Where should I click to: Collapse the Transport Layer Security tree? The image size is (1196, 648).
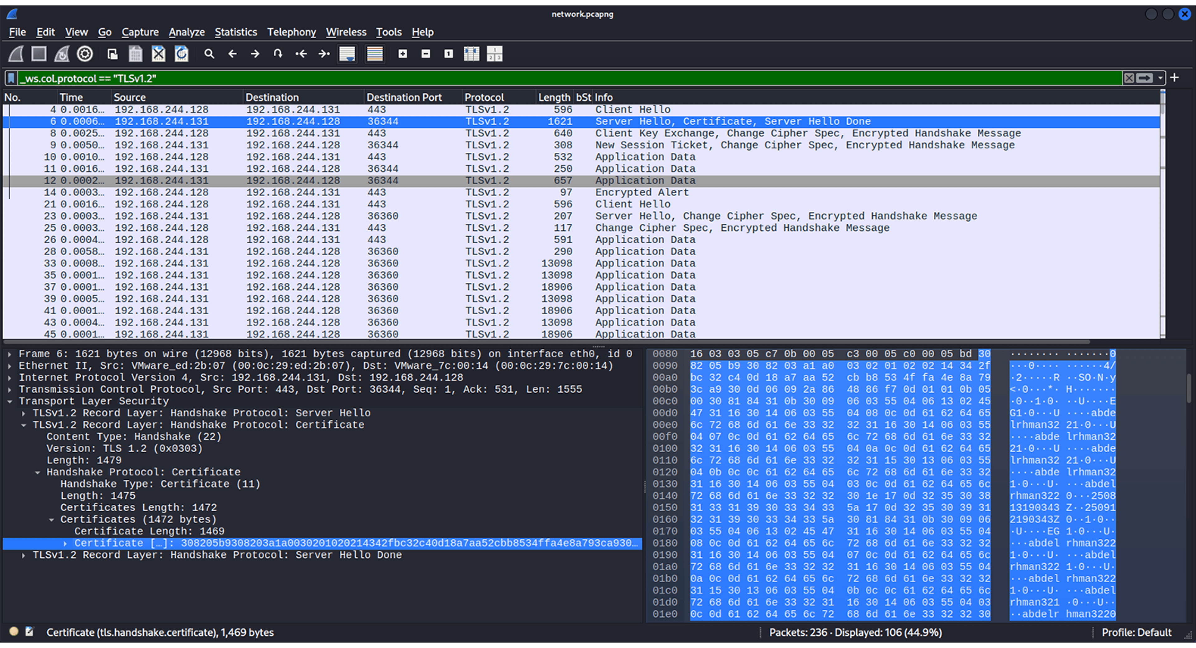point(10,401)
